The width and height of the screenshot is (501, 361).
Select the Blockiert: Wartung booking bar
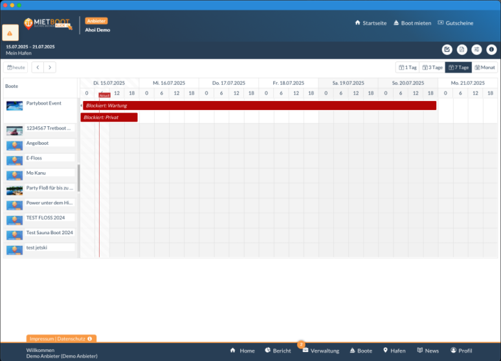(x=259, y=105)
